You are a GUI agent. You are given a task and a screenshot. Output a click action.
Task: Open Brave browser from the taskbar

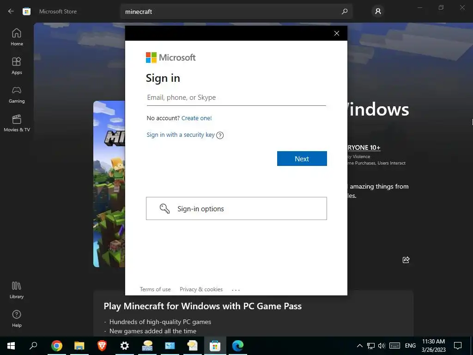coord(102,346)
